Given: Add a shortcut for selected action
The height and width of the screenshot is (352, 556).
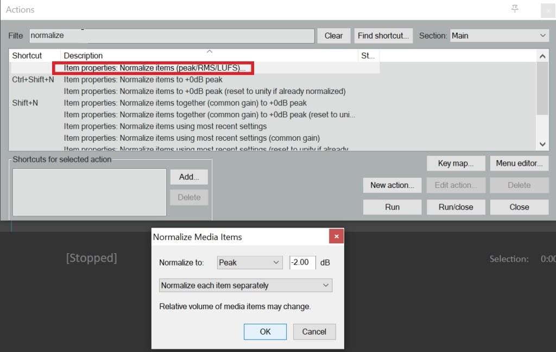Looking at the screenshot, I should (x=189, y=177).
